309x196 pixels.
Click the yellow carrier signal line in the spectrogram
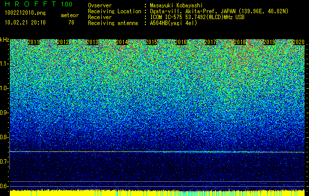[x=157, y=152]
